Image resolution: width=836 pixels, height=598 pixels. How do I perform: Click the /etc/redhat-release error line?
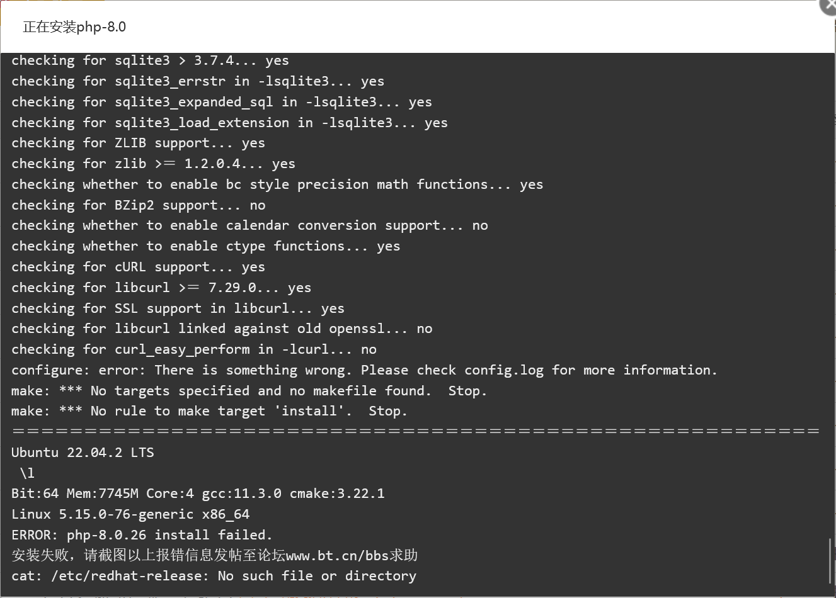click(x=214, y=576)
